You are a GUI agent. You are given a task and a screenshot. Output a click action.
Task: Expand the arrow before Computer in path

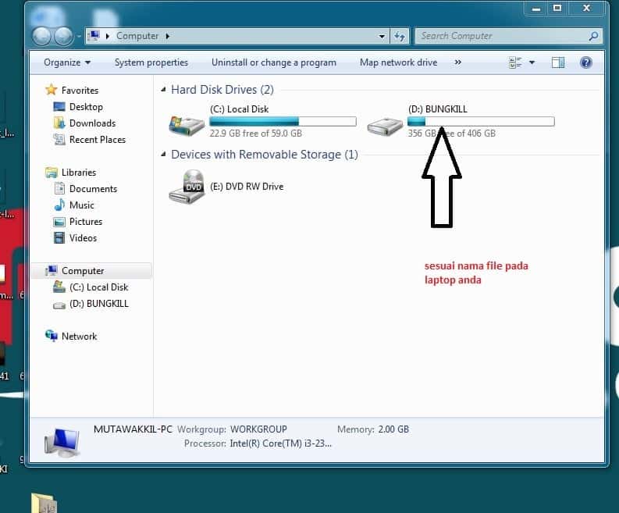tap(108, 37)
